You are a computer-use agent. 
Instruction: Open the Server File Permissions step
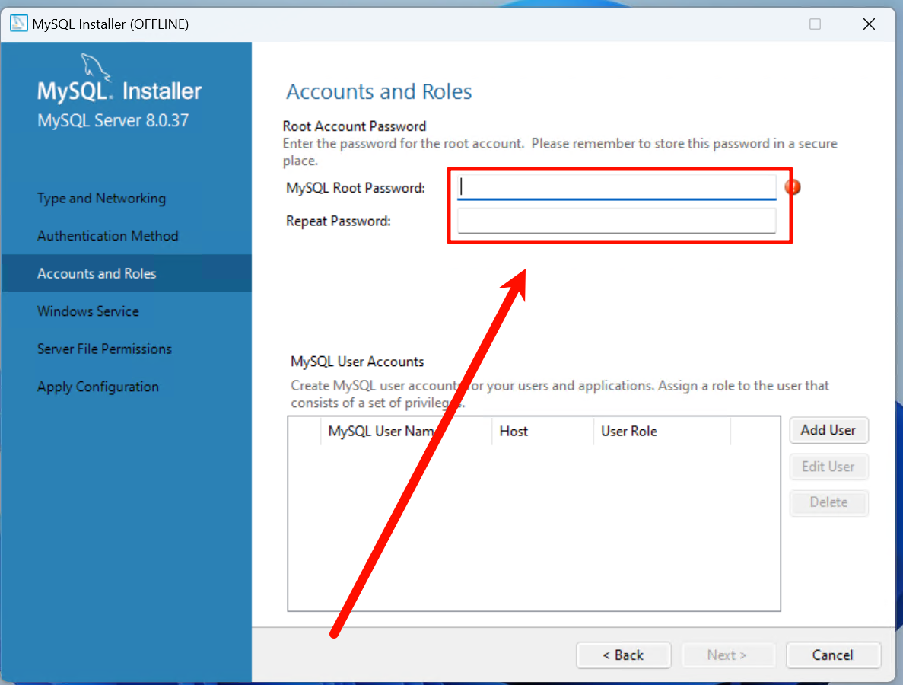coord(104,349)
